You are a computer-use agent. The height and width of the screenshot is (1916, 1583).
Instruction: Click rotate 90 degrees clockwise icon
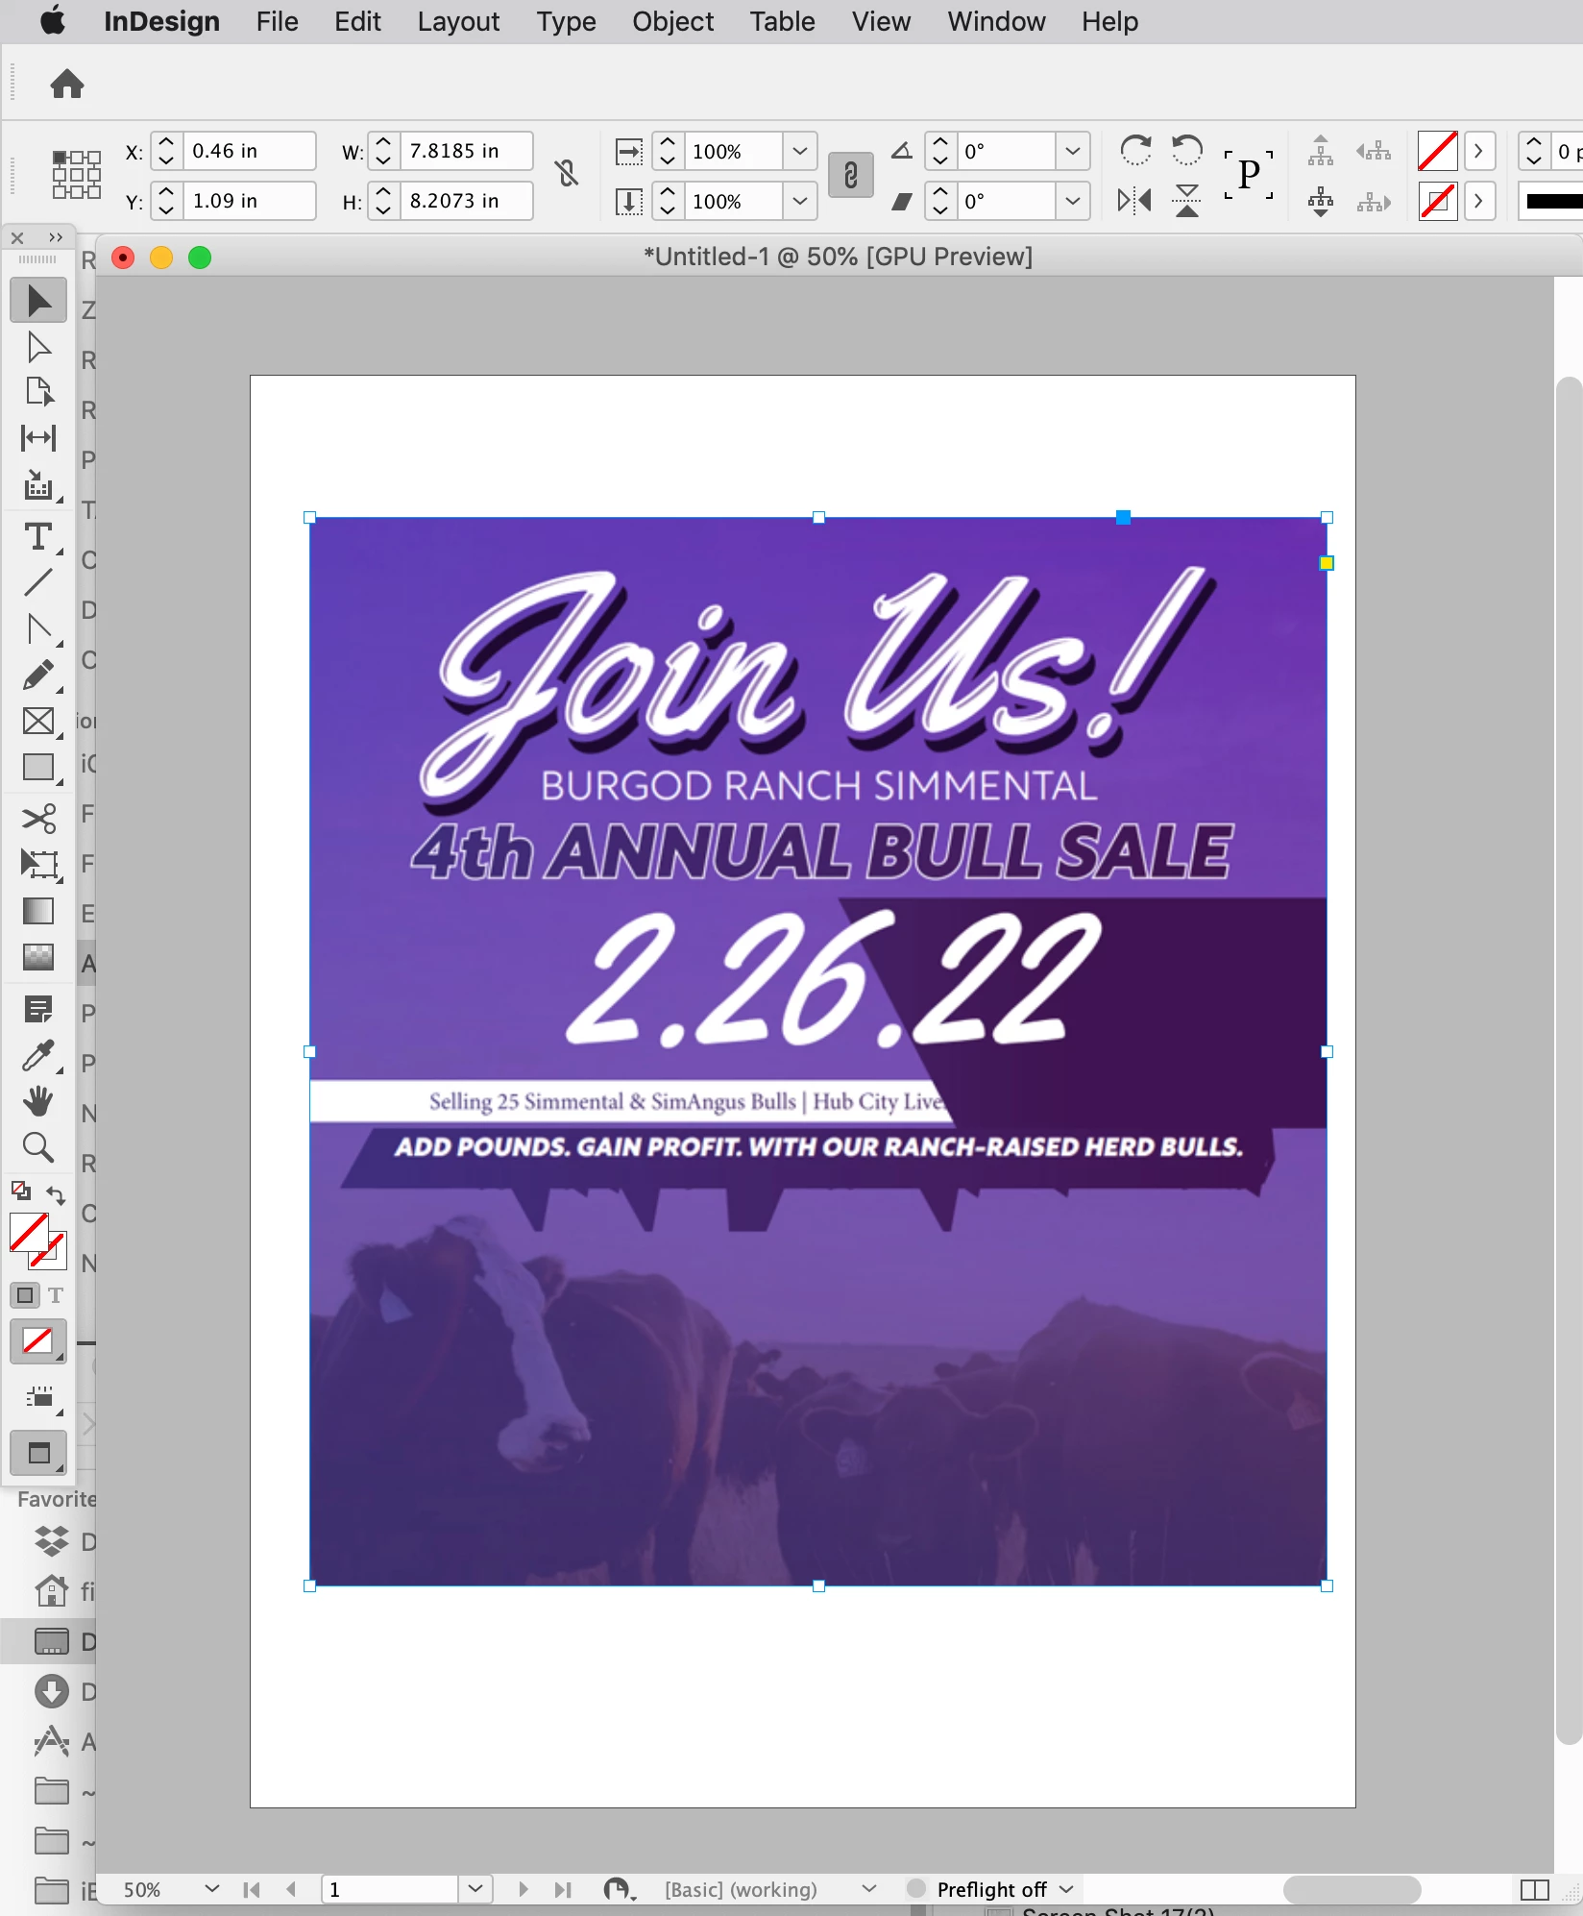[x=1136, y=151]
